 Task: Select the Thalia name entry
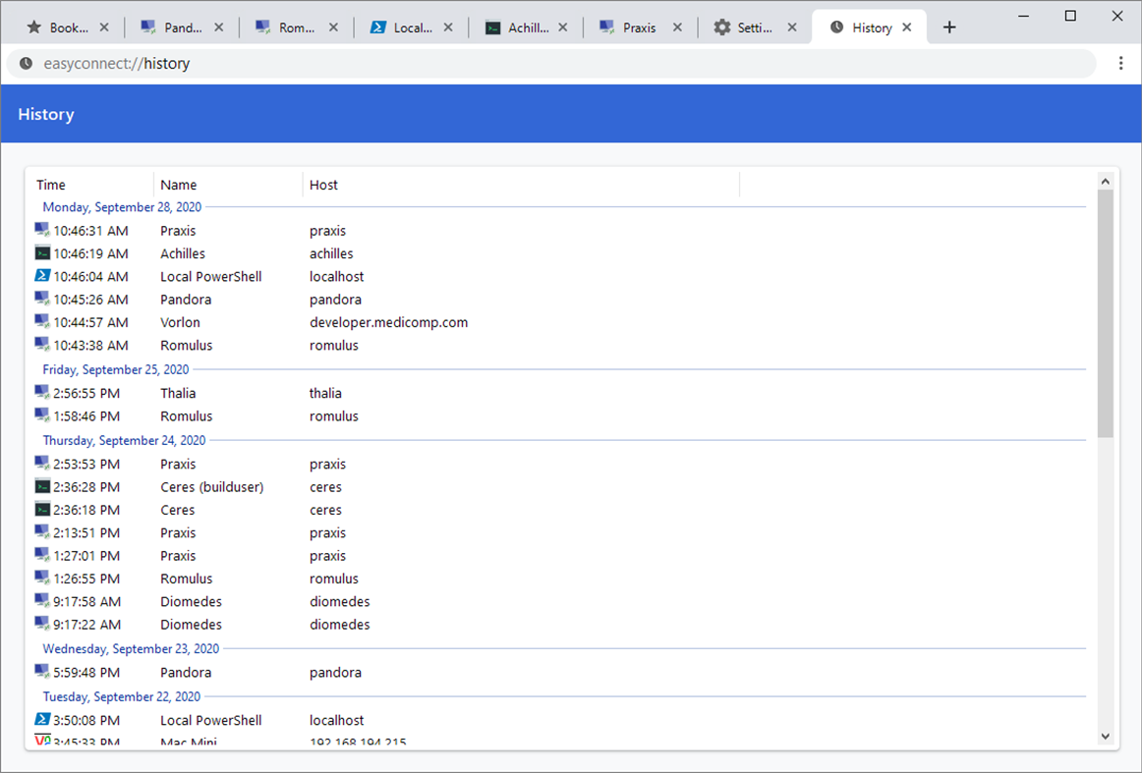point(178,393)
